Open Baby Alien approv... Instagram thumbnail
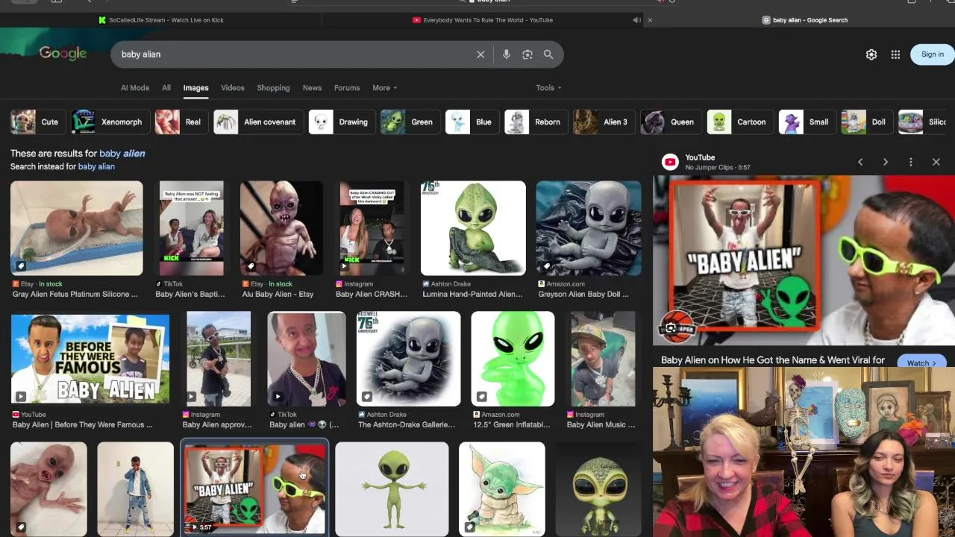The width and height of the screenshot is (955, 537). [219, 359]
